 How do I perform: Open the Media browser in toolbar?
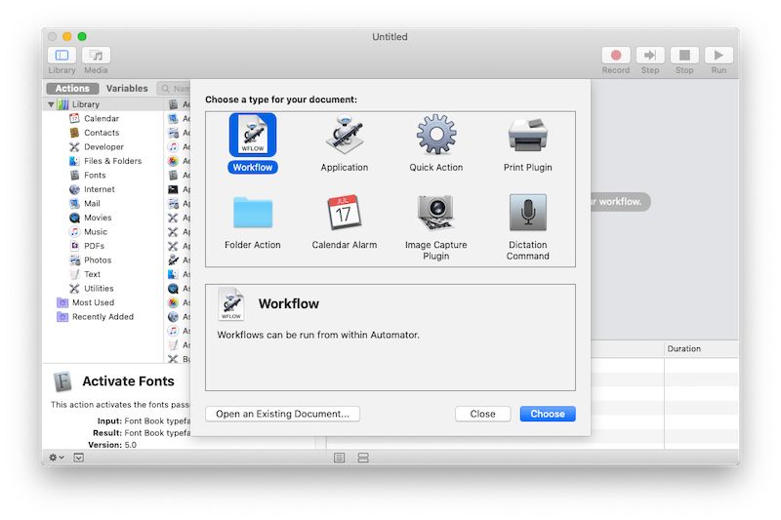point(96,56)
